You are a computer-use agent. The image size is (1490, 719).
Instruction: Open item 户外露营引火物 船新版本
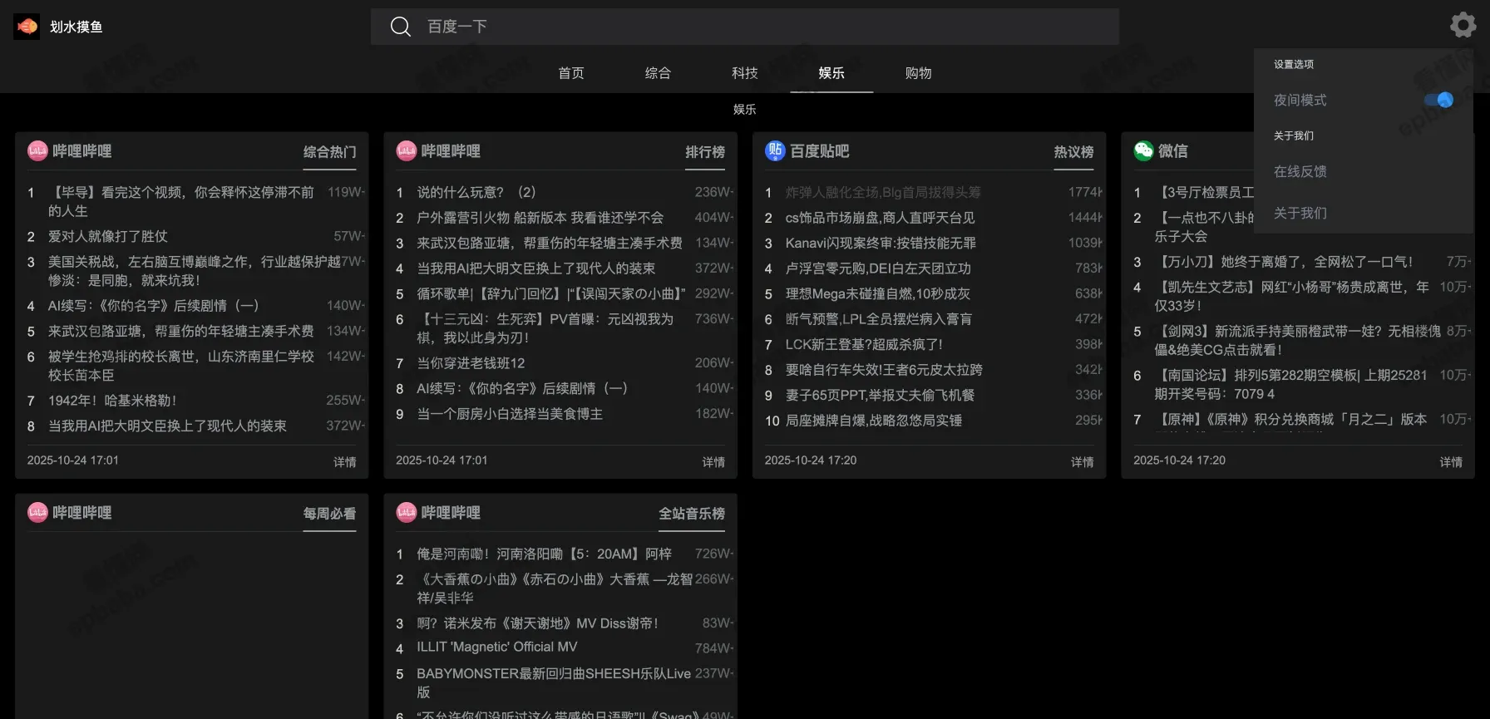[540, 217]
